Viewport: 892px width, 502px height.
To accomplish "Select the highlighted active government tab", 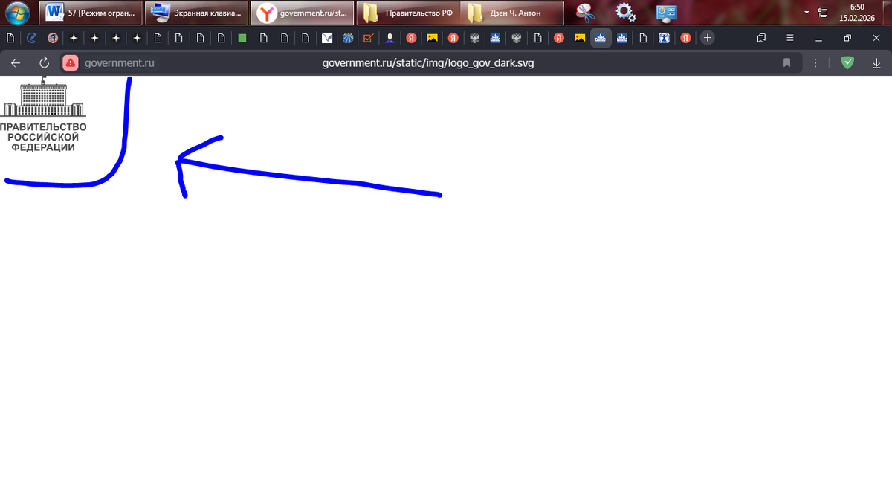I will pyautogui.click(x=601, y=38).
